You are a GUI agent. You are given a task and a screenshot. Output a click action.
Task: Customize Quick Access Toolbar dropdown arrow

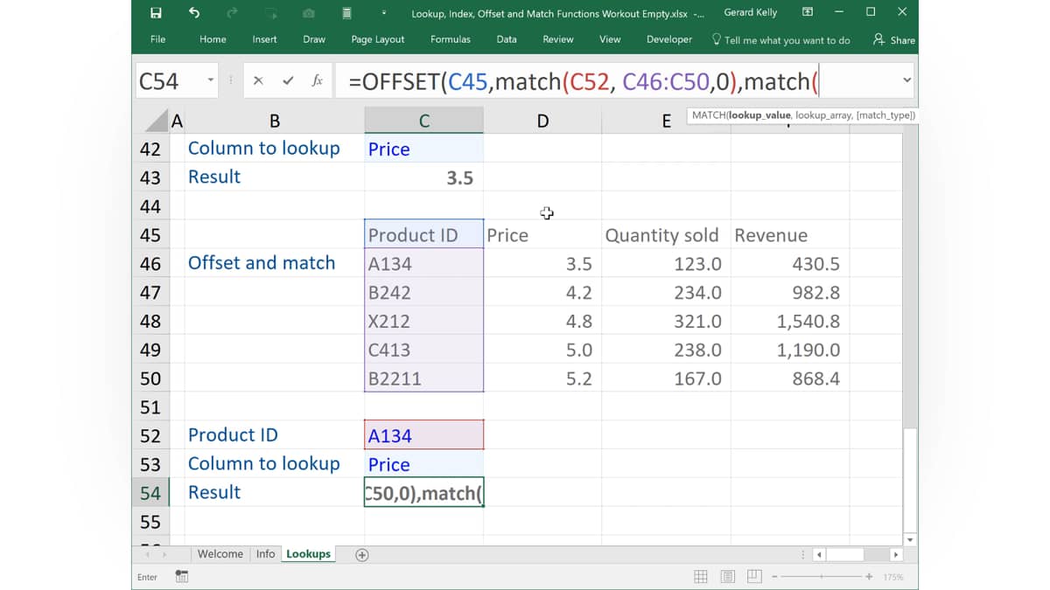pyautogui.click(x=384, y=13)
